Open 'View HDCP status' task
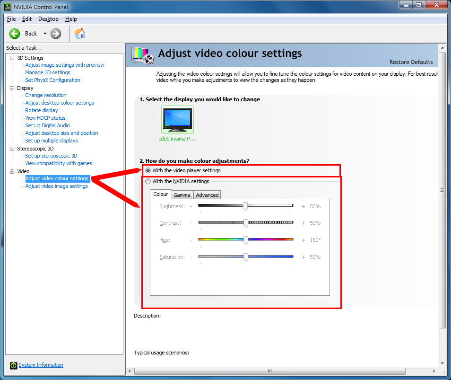Screen dimensions: 451x380 pyautogui.click(x=45, y=118)
